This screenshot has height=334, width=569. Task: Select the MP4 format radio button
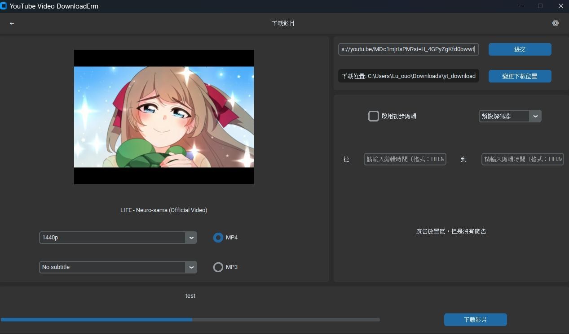point(218,238)
